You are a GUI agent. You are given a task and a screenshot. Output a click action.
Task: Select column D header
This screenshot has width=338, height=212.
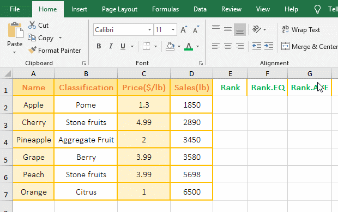(x=191, y=74)
